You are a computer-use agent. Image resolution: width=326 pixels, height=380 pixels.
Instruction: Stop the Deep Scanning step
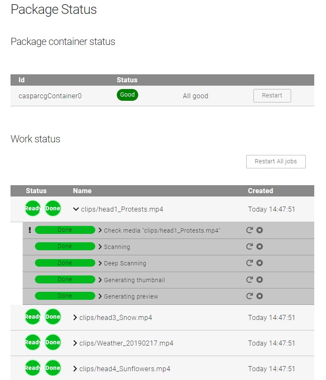coord(260,263)
